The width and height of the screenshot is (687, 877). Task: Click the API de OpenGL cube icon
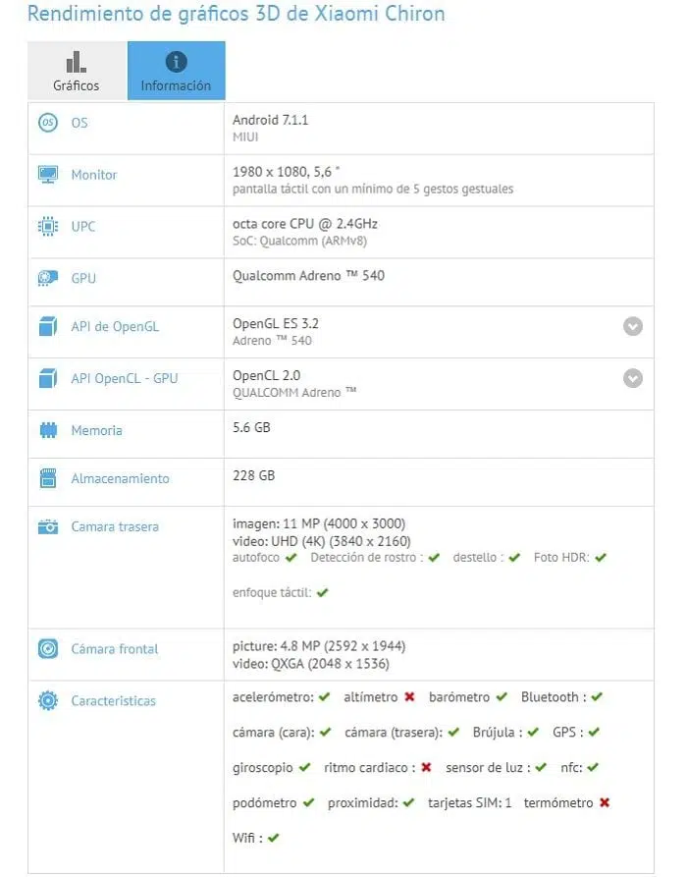click(48, 326)
